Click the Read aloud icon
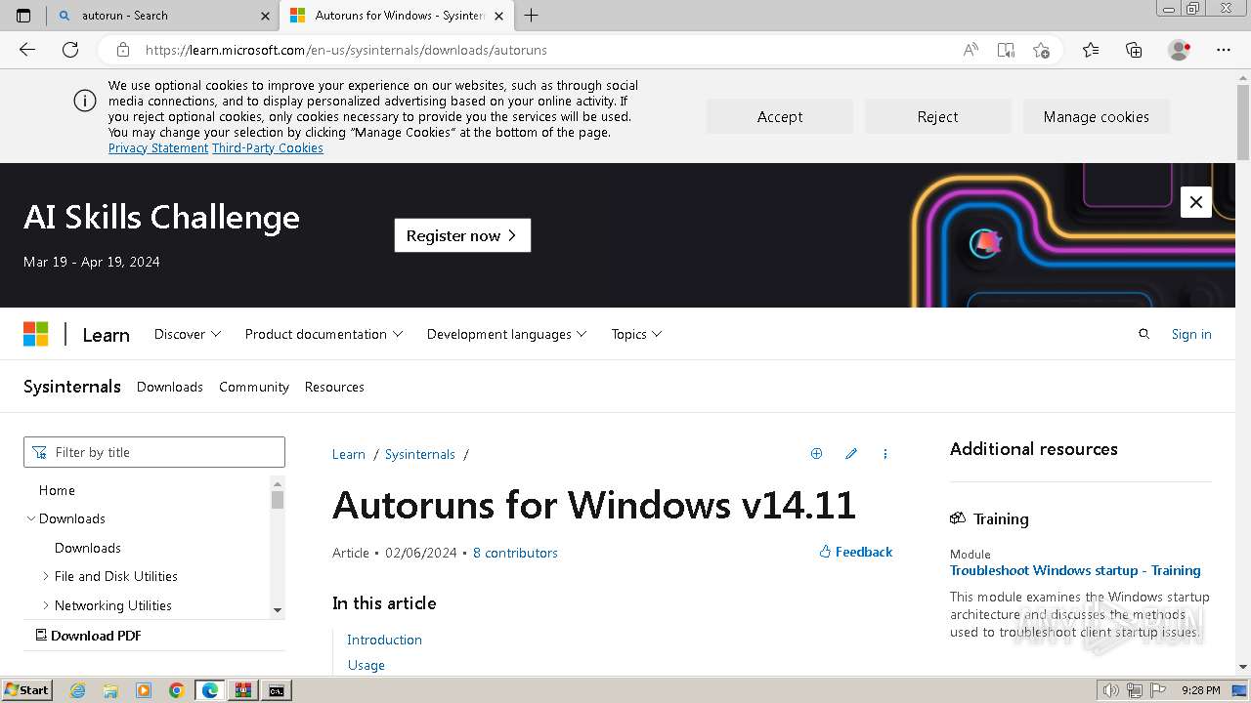Viewport: 1251px width, 703px height. 971,50
